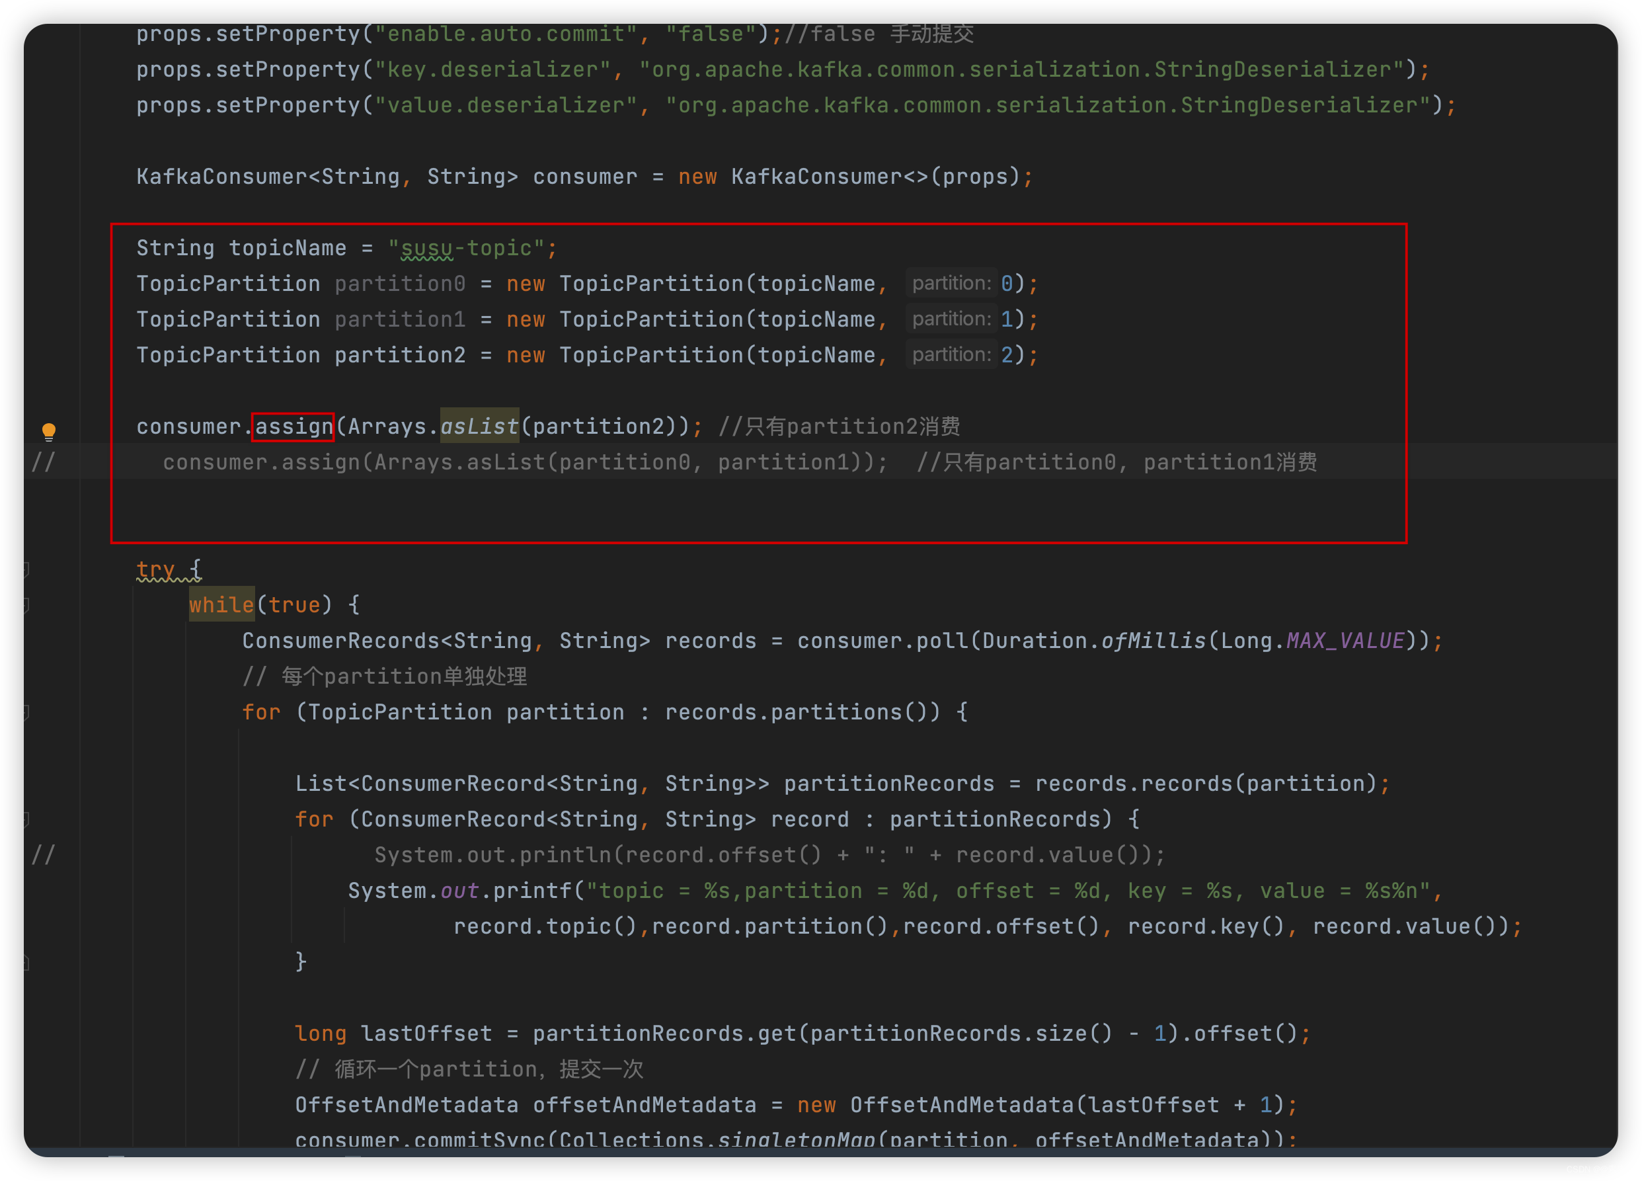Click the "partition:" inlay hint before value 0

coord(951,283)
